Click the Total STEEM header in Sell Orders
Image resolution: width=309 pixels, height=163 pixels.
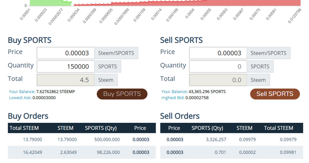(x=278, y=128)
